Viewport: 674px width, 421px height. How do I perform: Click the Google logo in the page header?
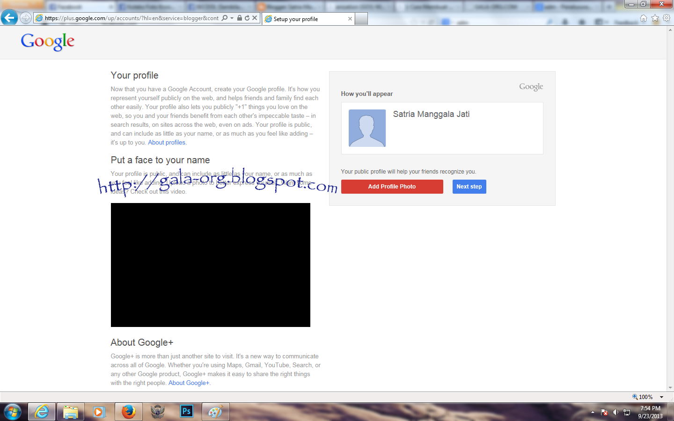click(48, 42)
